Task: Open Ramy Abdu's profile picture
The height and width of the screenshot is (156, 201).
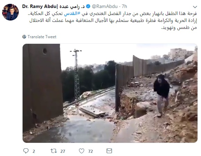Action: [x=10, y=12]
